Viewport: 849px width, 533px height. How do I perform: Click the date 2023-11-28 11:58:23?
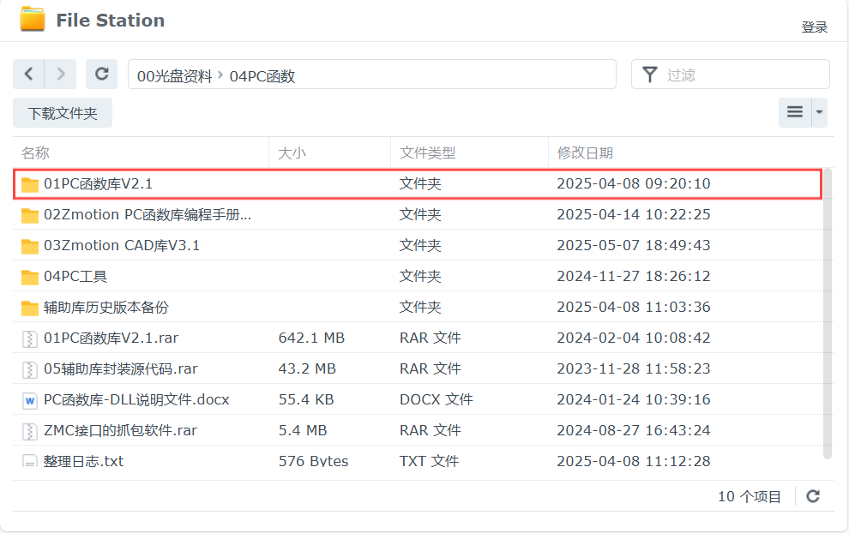point(634,369)
